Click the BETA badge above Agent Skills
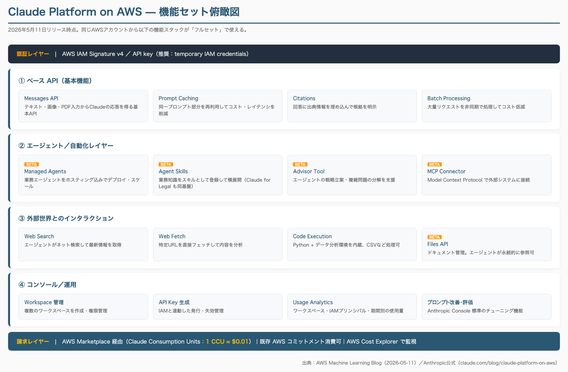 coord(166,164)
